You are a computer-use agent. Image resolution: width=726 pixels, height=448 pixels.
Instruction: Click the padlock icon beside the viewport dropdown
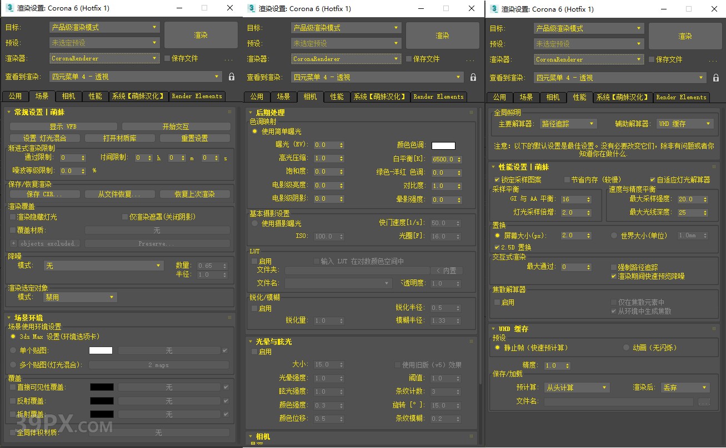pos(232,77)
